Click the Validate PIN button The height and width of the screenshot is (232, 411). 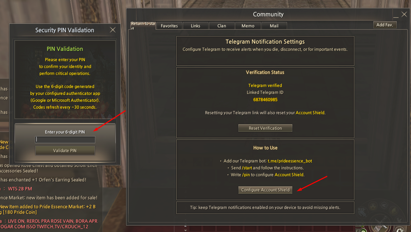pos(65,151)
